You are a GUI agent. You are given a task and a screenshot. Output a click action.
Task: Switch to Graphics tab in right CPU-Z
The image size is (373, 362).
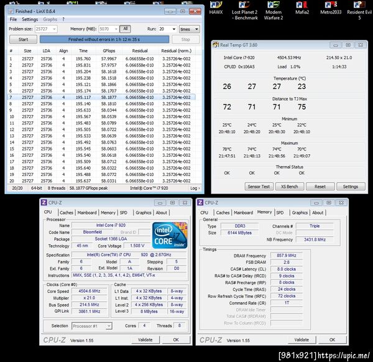point(300,213)
